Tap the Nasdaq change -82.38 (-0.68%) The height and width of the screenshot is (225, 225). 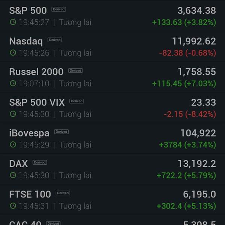(x=187, y=53)
